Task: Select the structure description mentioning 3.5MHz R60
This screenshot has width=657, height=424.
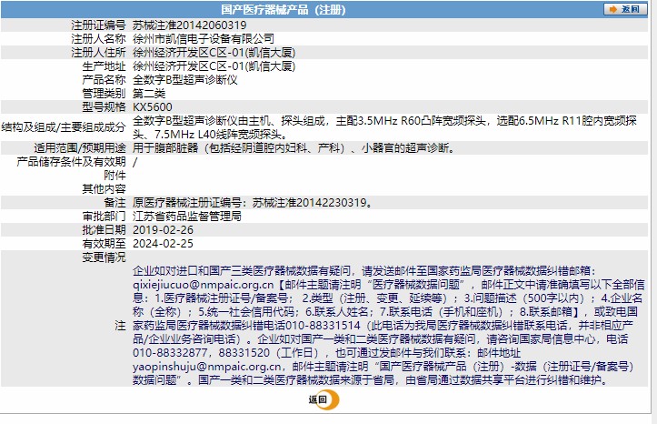Action: pyautogui.click(x=384, y=127)
